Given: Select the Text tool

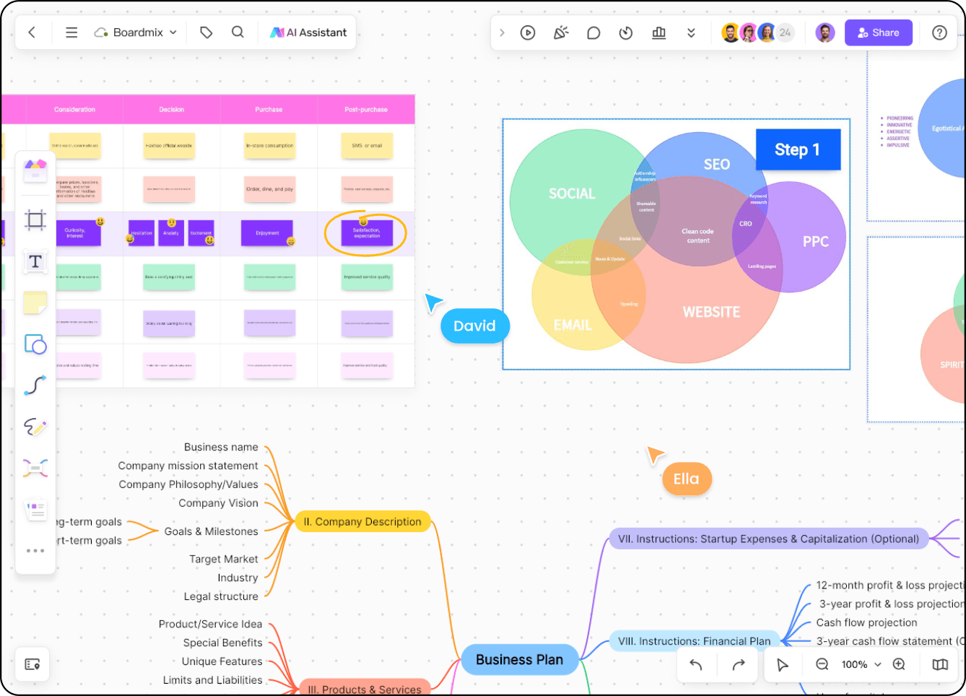Looking at the screenshot, I should (35, 261).
